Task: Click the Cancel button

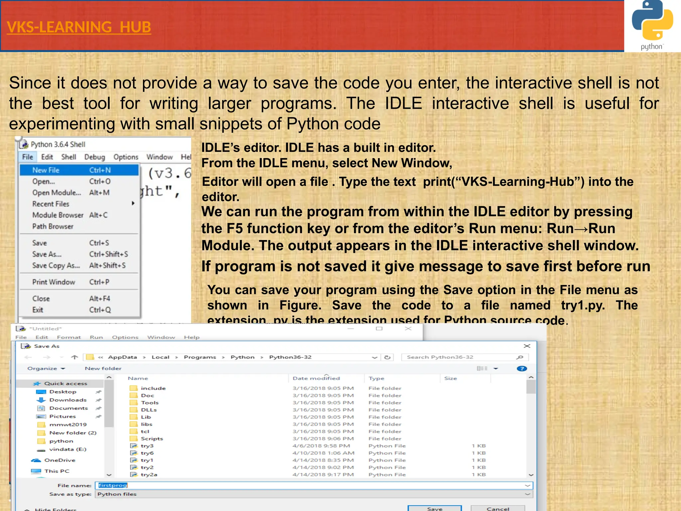Action: click(498, 508)
